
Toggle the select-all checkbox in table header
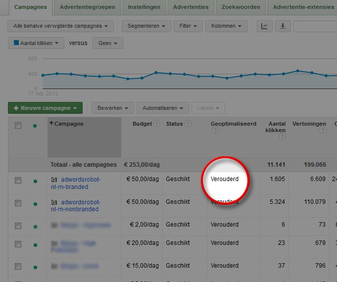(18, 126)
